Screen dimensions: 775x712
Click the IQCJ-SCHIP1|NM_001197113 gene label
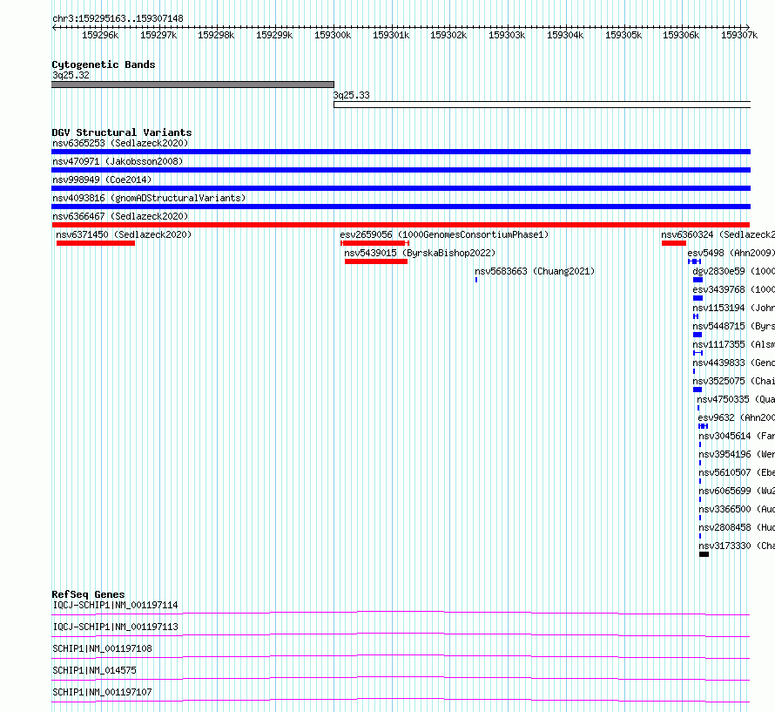tap(115, 627)
